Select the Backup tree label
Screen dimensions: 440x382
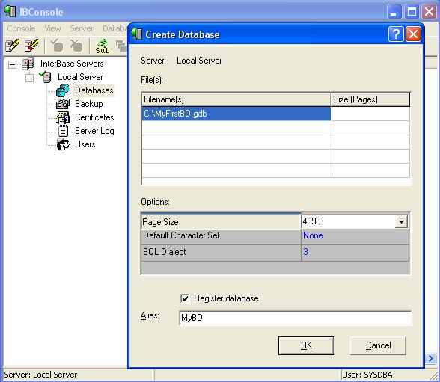(x=88, y=104)
